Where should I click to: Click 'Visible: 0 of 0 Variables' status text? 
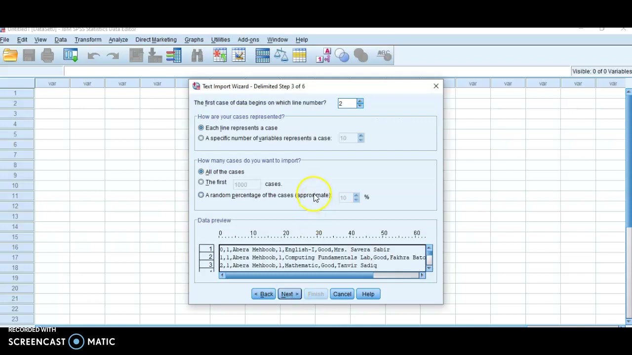point(602,71)
